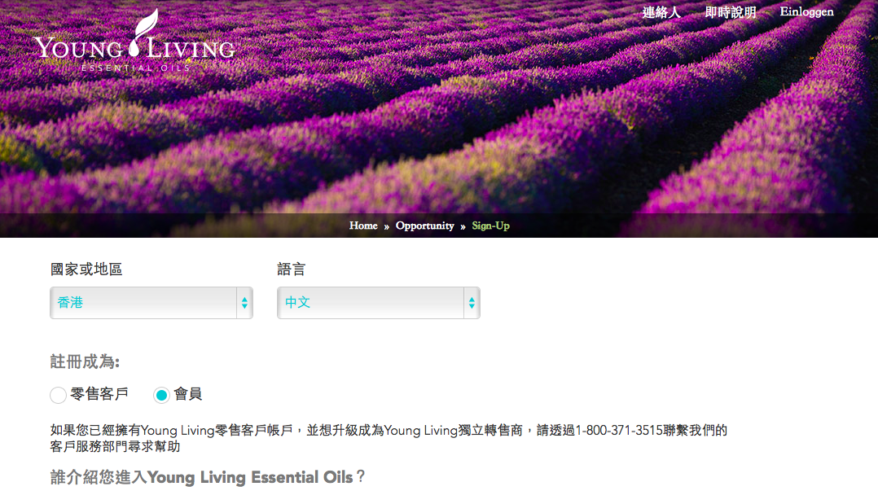This screenshot has width=878, height=504.
Task: Click the 誰介紹您進入Young Living Essential Oils heading
Action: (x=208, y=477)
